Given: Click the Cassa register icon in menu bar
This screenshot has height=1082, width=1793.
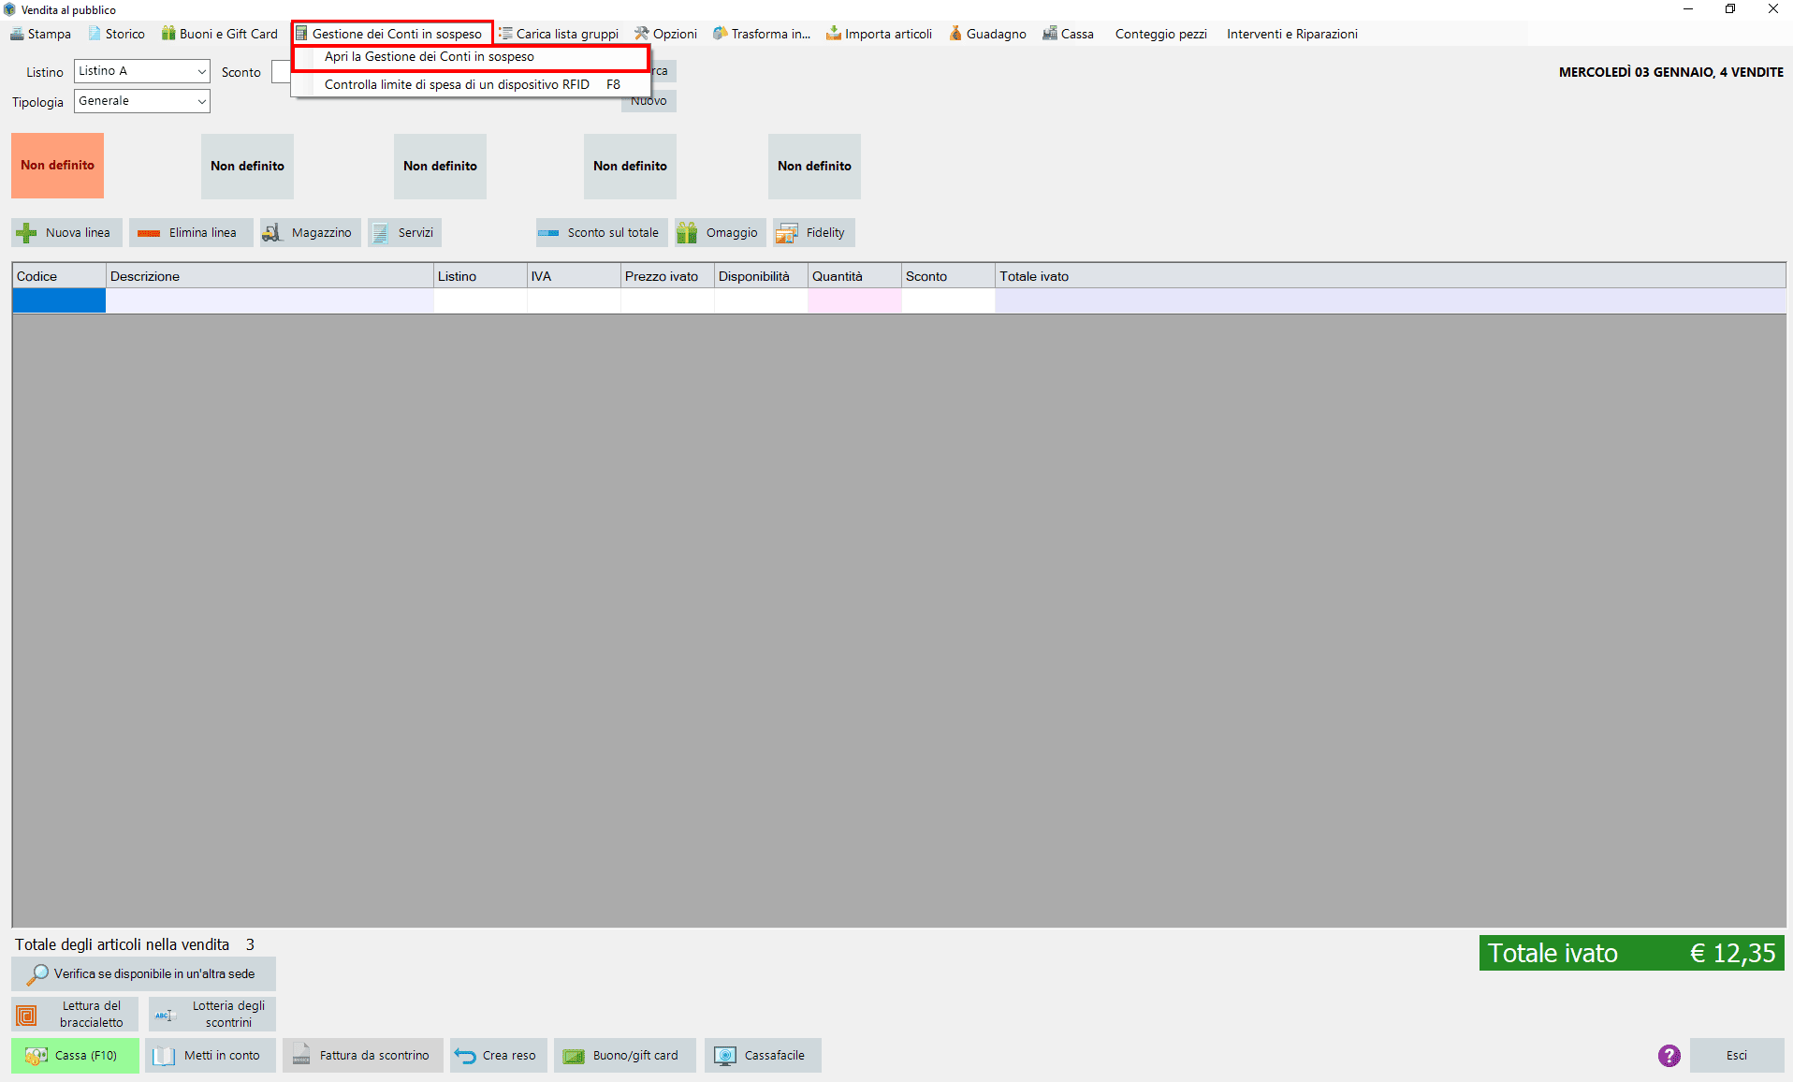Looking at the screenshot, I should tap(1050, 34).
